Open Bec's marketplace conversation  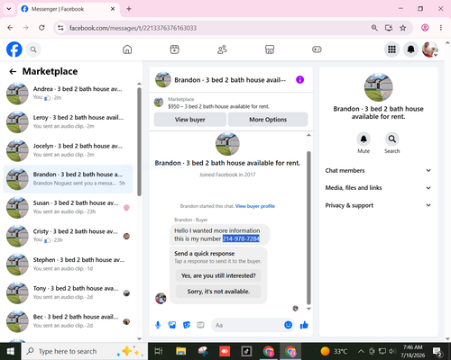click(68, 321)
